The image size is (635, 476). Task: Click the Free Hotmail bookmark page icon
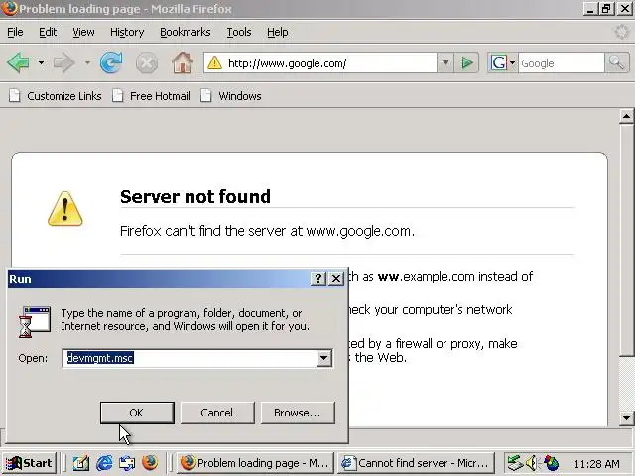(117, 96)
